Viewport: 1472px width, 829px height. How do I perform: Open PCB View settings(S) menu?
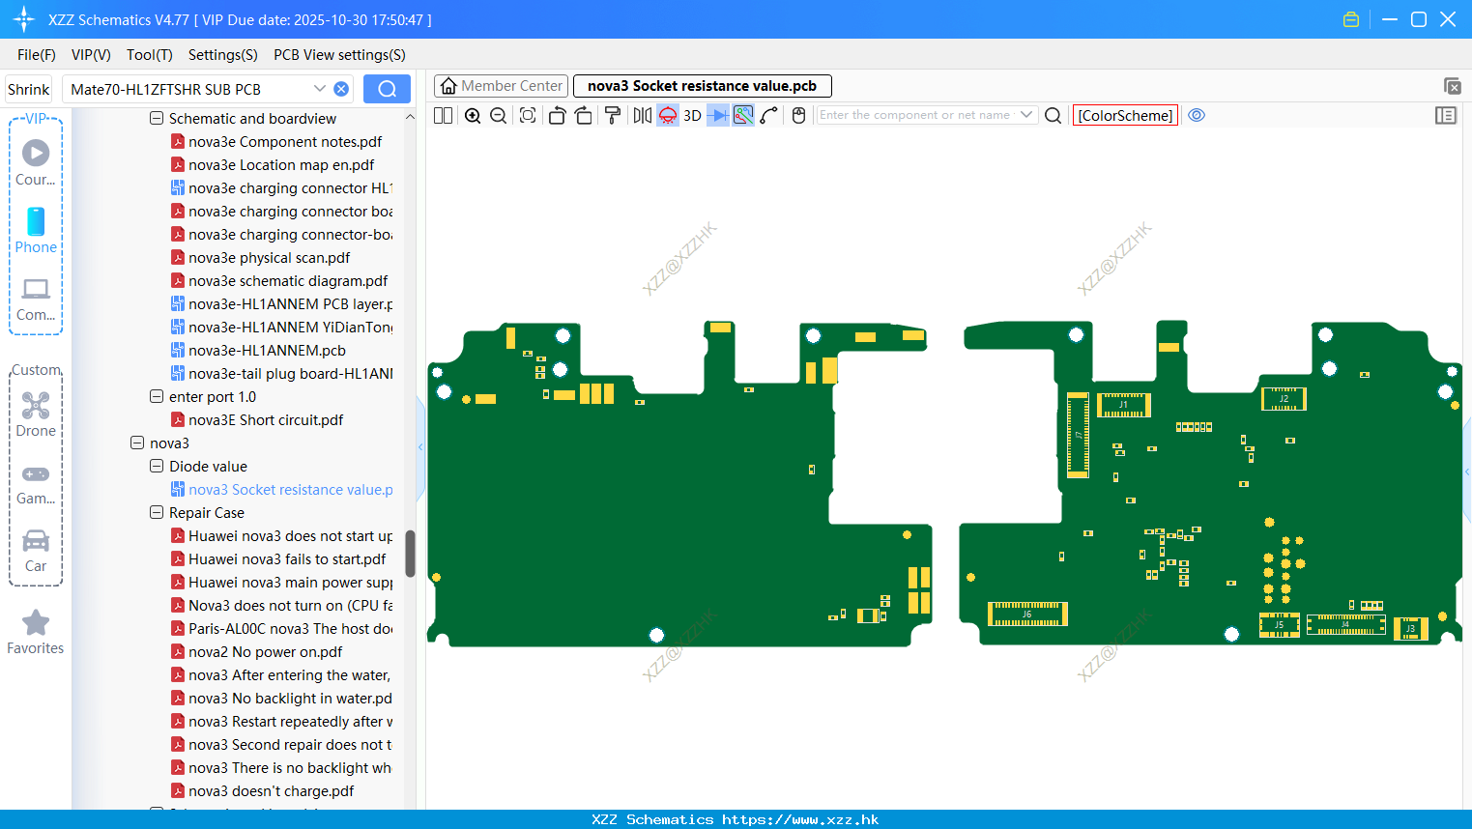coord(339,55)
